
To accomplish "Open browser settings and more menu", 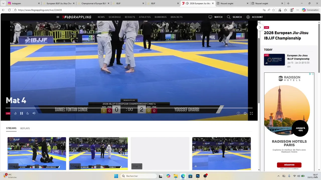I will point(298,10).
